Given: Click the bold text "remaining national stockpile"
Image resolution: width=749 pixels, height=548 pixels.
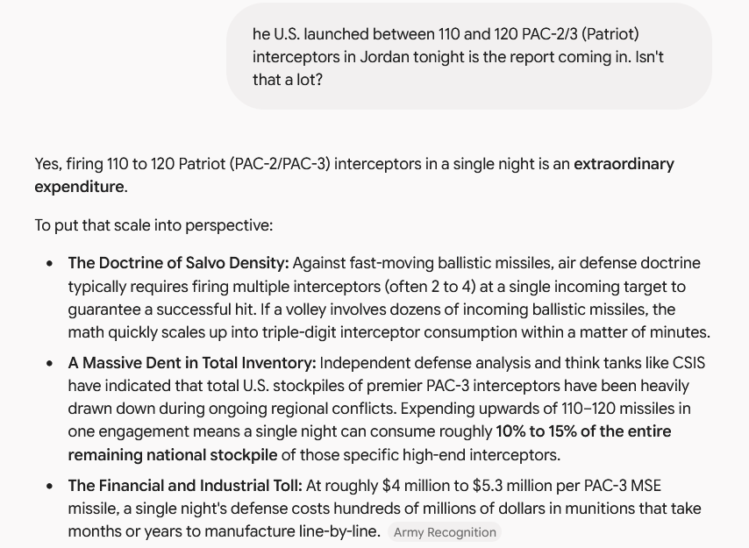Looking at the screenshot, I should [173, 455].
